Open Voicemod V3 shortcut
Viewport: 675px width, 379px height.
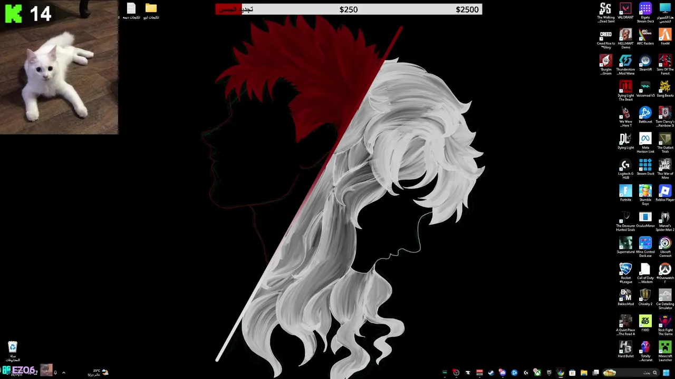click(x=645, y=89)
